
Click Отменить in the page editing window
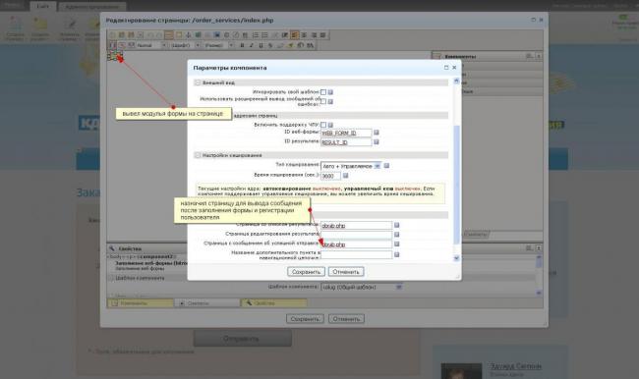point(346,319)
